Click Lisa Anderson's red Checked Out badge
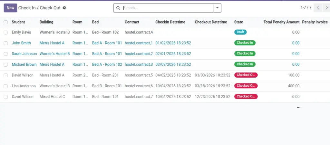The width and height of the screenshot is (330, 145). [246, 86]
